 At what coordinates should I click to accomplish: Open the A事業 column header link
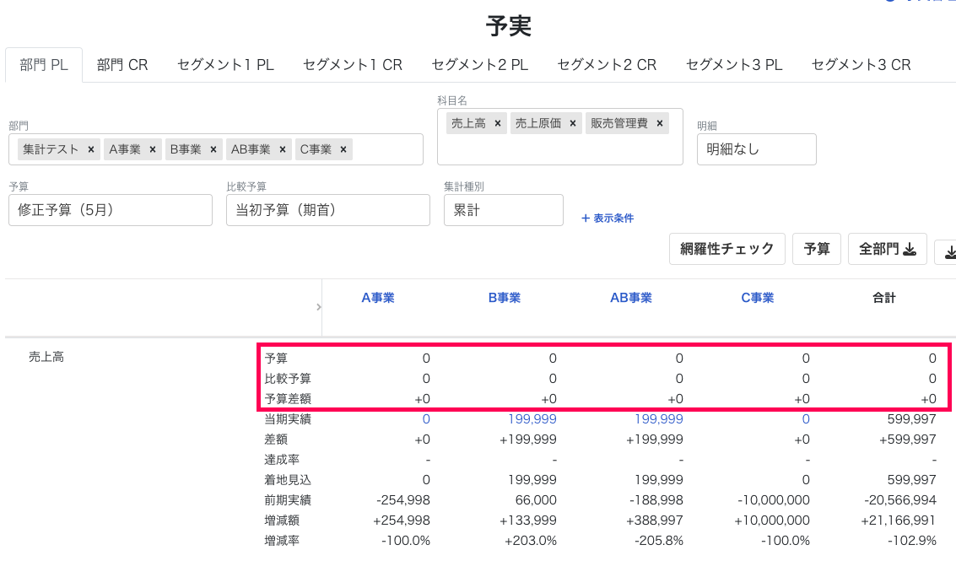(378, 298)
